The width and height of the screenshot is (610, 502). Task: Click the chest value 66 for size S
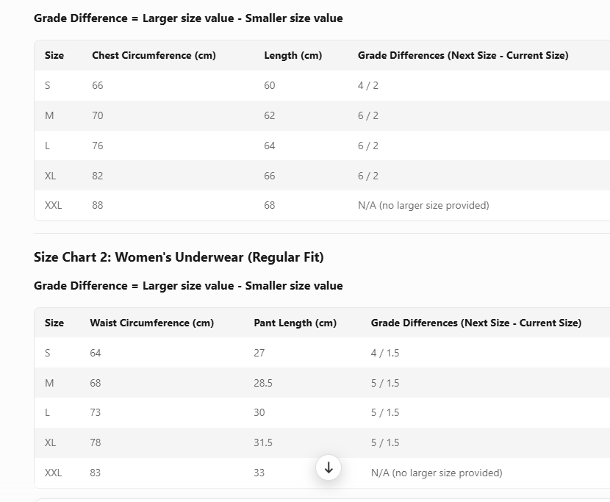98,85
